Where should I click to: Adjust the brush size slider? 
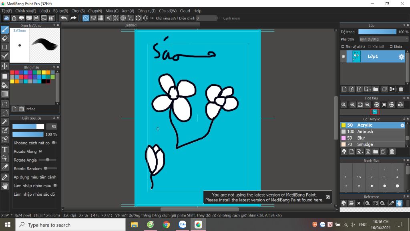[28, 126]
